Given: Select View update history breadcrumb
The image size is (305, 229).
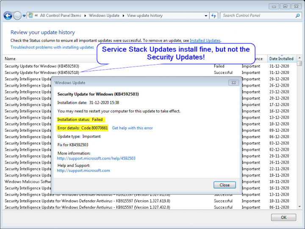Looking at the screenshot, I should coord(145,16).
